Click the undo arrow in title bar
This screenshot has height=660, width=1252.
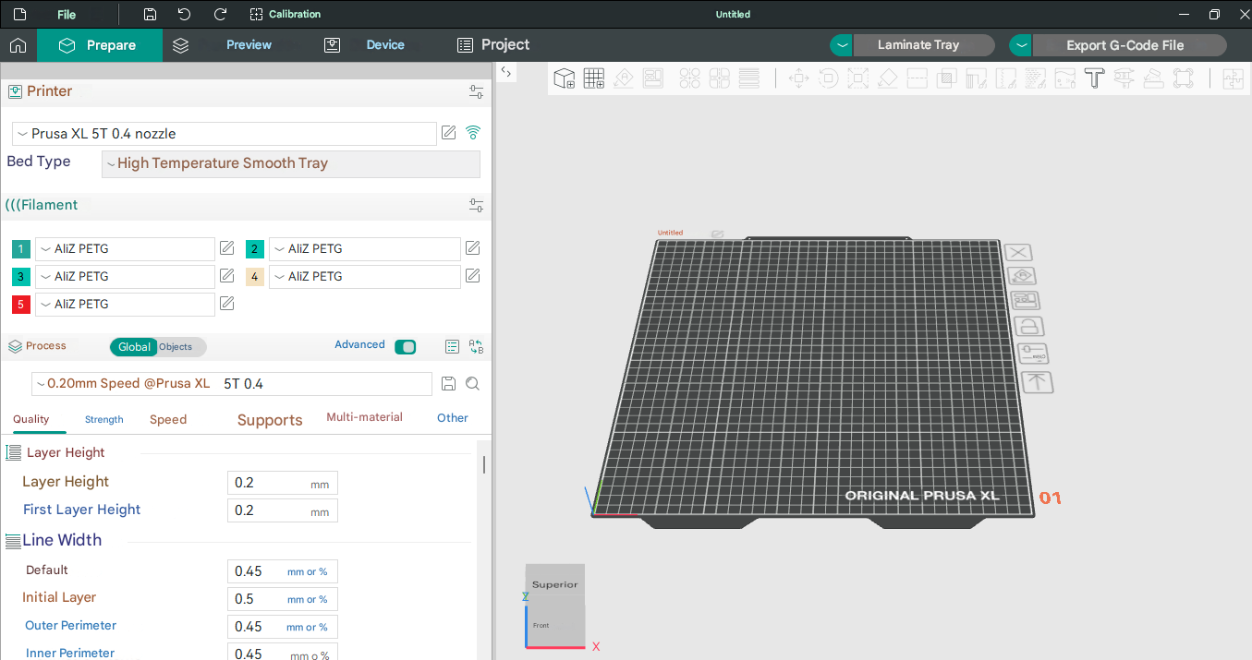pyautogui.click(x=185, y=15)
